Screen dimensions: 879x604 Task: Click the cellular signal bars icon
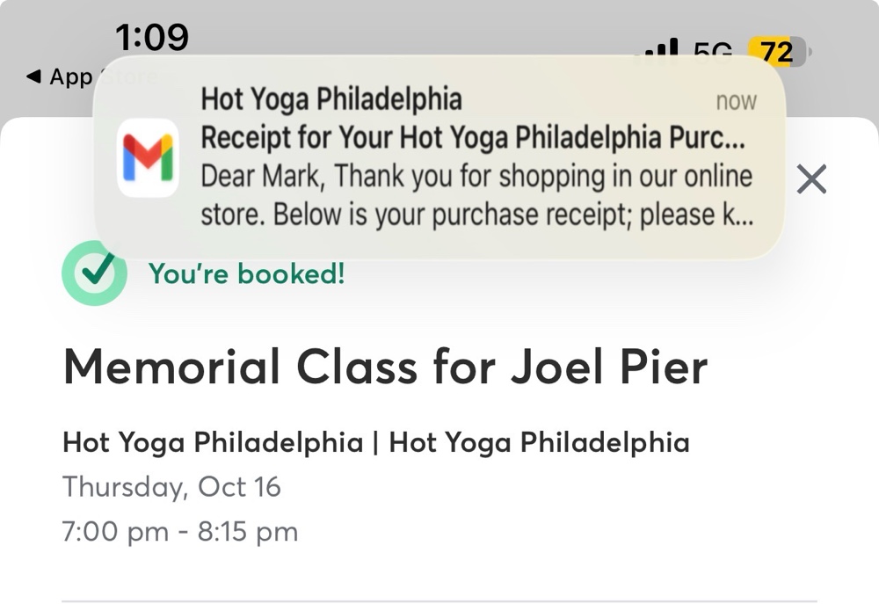click(x=661, y=50)
